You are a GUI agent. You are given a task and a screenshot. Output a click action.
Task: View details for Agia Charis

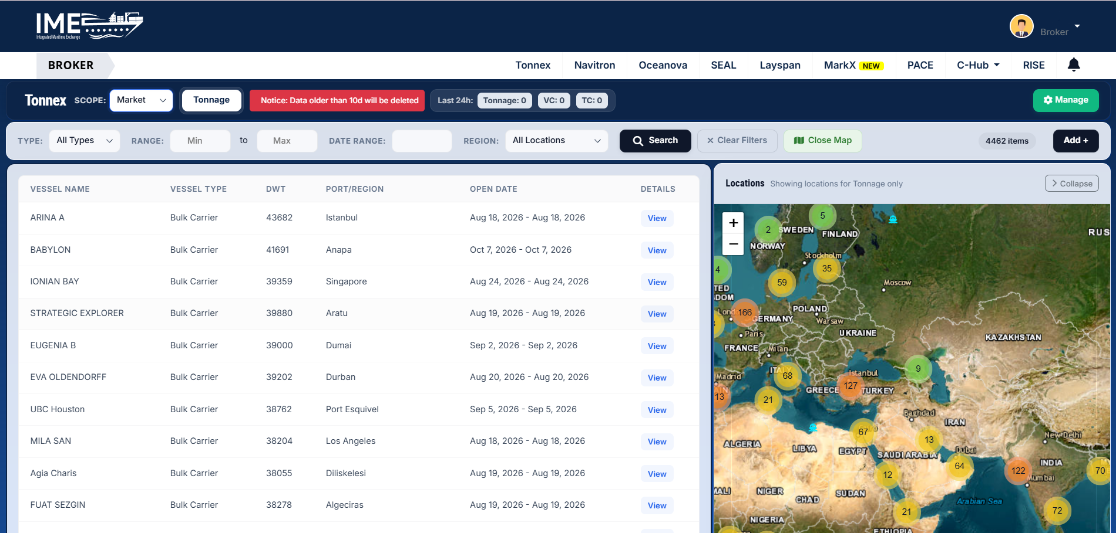pyautogui.click(x=657, y=474)
